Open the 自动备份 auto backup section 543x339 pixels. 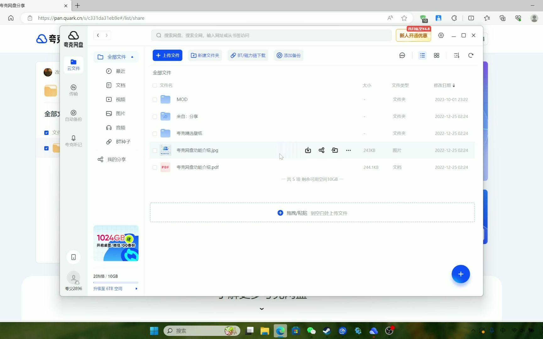pyautogui.click(x=73, y=116)
